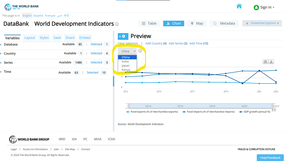Click the print chart icon
The image size is (286, 161).
pos(265,62)
